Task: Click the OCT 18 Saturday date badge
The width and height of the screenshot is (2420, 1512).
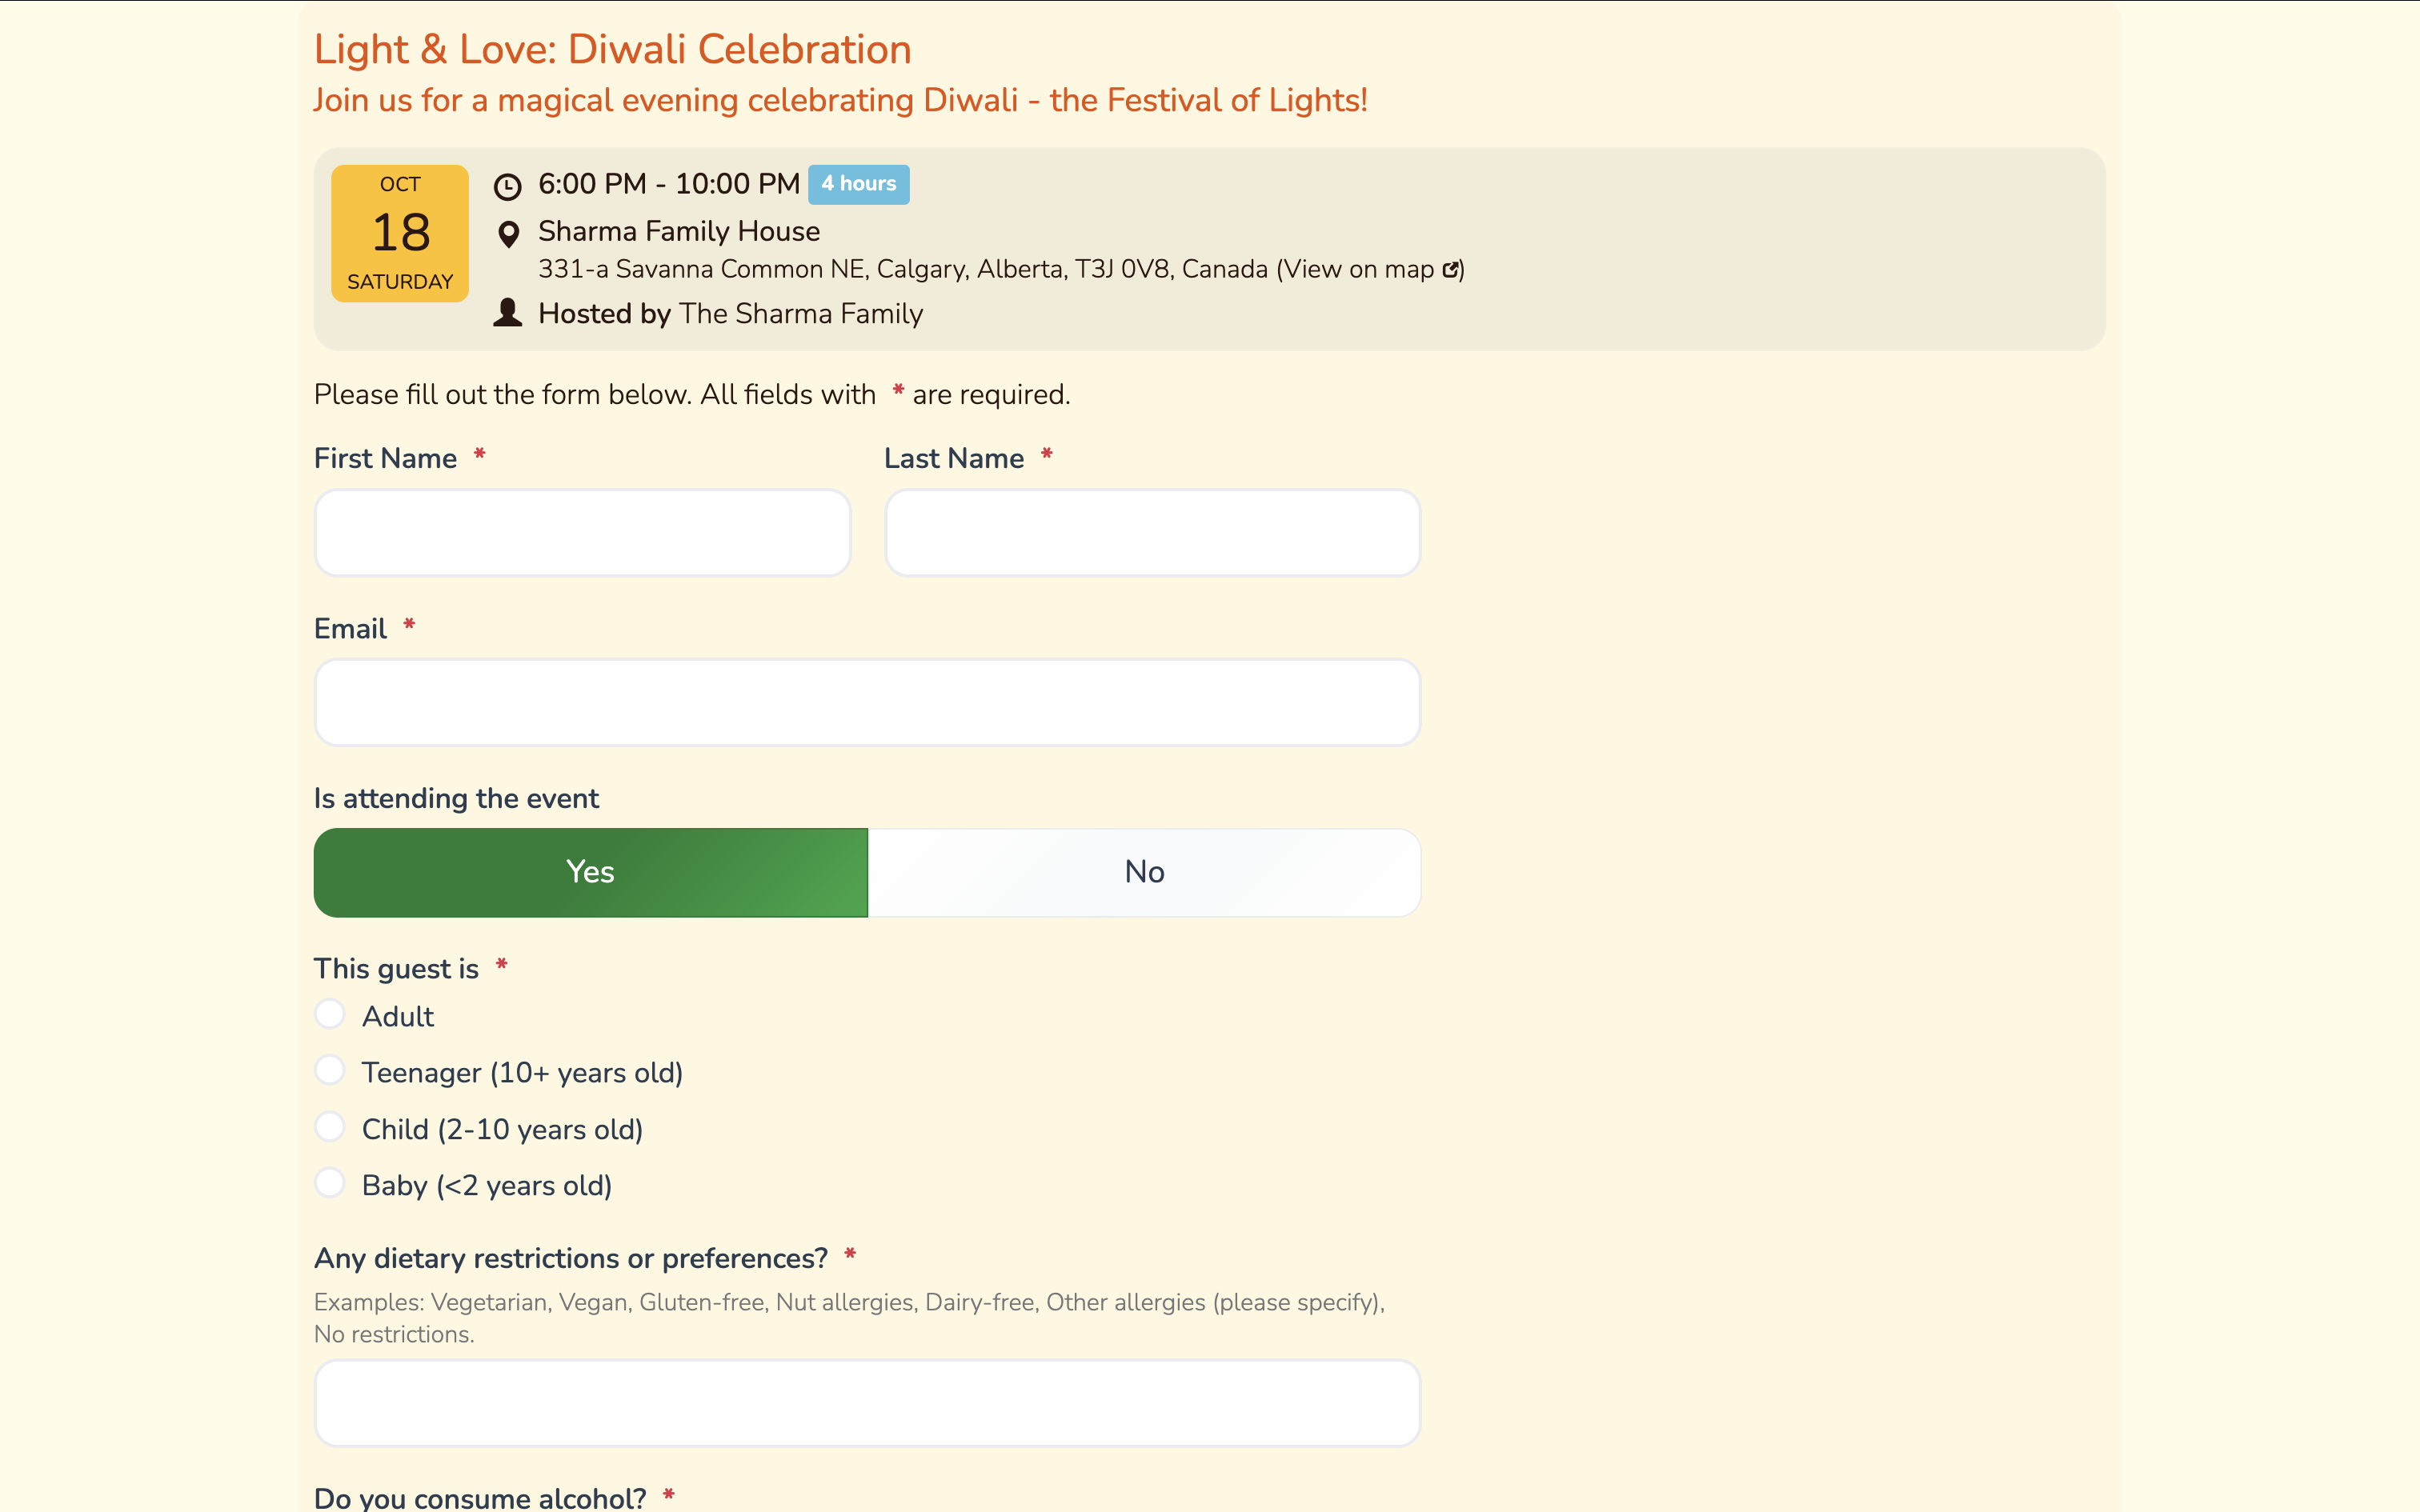Action: pyautogui.click(x=400, y=233)
